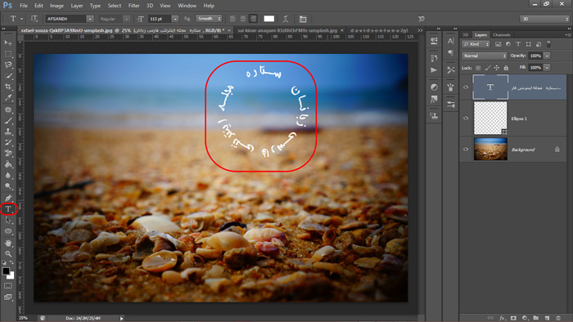The image size is (573, 322).
Task: Select the Brush tool
Action: pos(8,120)
